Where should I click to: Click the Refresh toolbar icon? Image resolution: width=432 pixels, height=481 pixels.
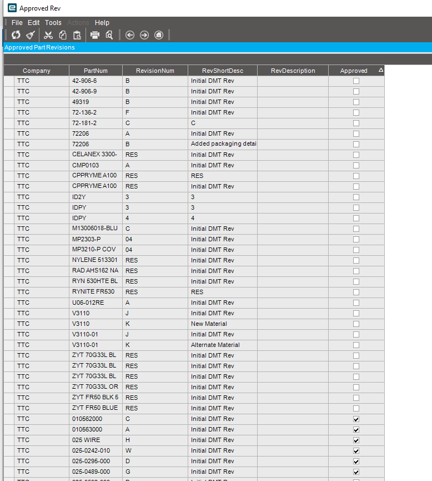pyautogui.click(x=16, y=35)
